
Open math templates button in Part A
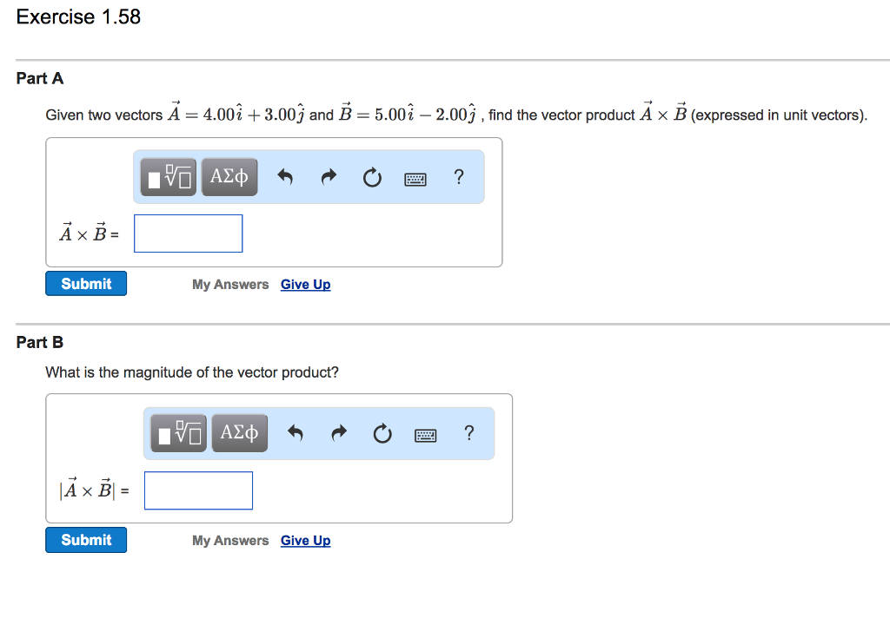[169, 177]
